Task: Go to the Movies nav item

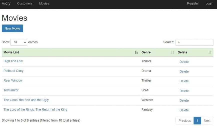Action: point(44,3)
